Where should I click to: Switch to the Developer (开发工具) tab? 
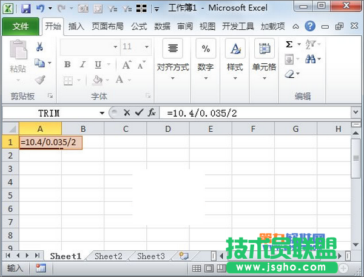pos(238,27)
